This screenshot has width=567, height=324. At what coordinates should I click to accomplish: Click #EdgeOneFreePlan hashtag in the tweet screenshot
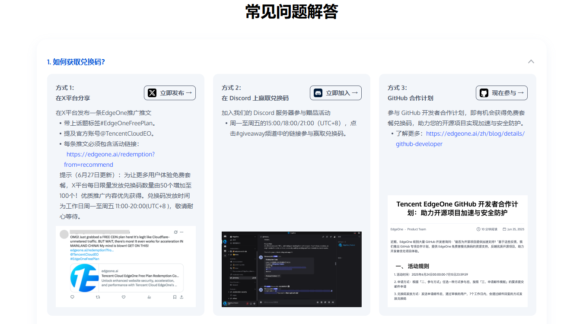click(85, 259)
